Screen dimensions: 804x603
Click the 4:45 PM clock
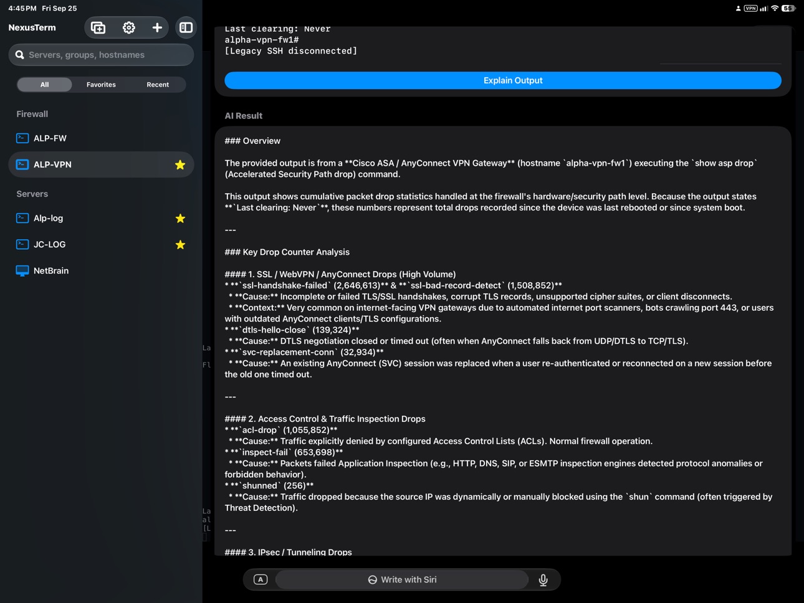point(22,8)
